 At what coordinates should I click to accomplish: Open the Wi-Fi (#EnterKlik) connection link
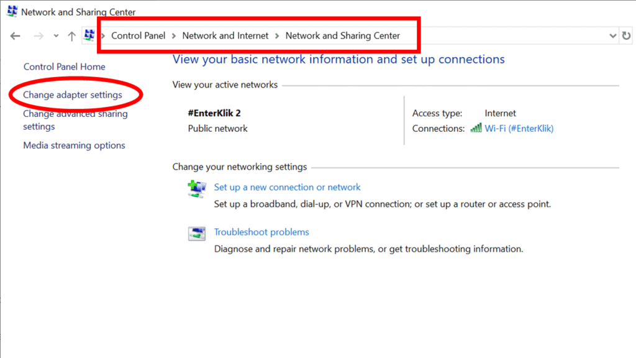(x=519, y=129)
